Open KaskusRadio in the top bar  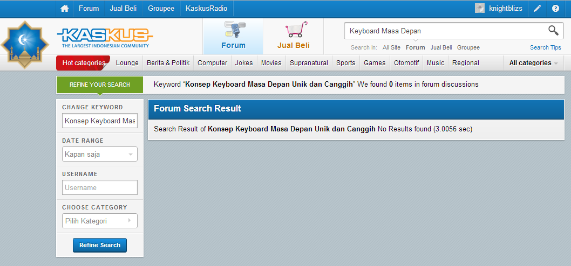207,9
